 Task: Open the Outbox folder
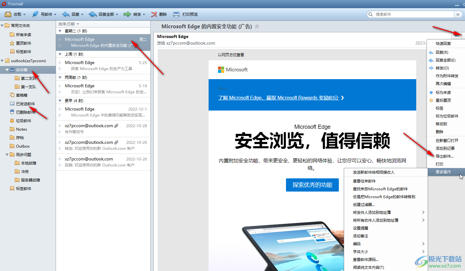tap(23, 146)
